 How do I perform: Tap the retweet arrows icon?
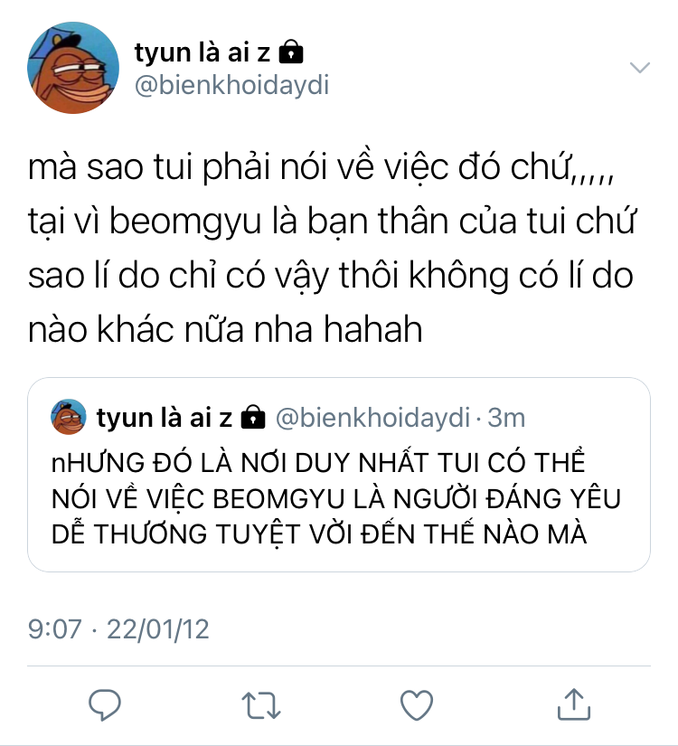[x=260, y=704]
